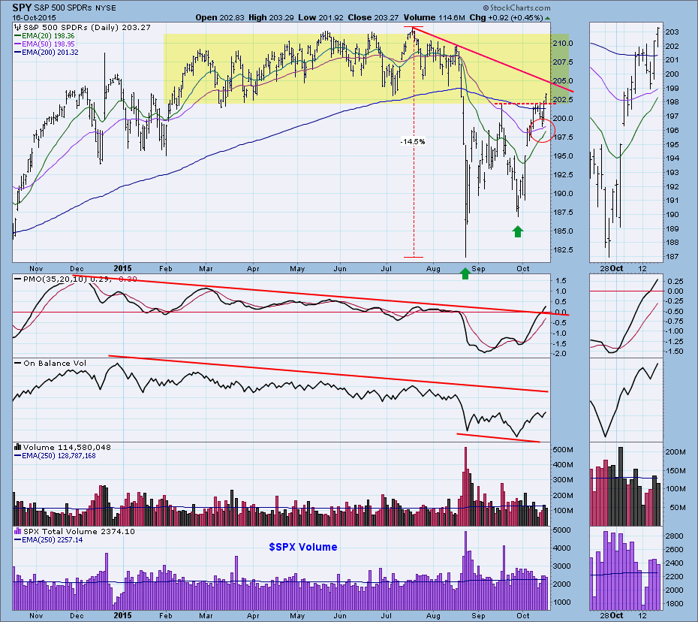Click the Sep label below the SPX volume panel
Image resolution: width=698 pixels, height=622 pixels.
(x=479, y=616)
